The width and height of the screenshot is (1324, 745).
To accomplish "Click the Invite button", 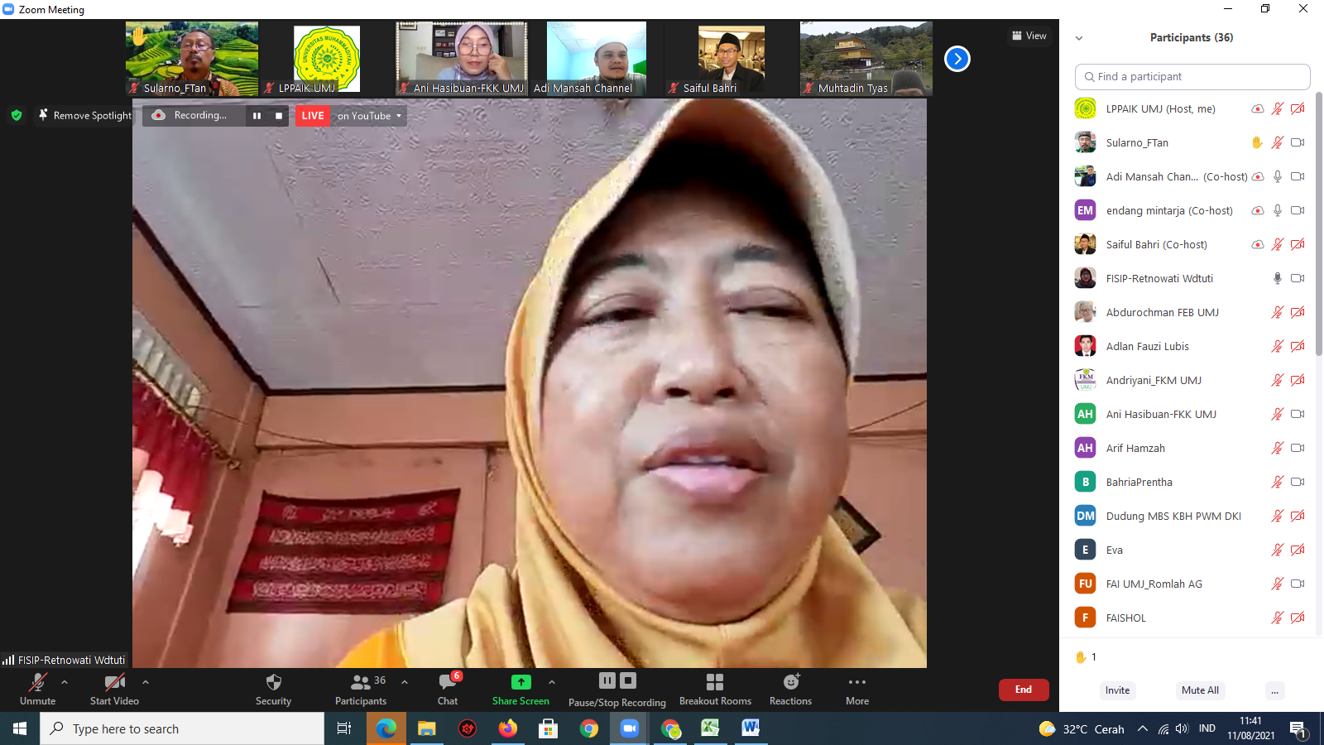I will pyautogui.click(x=1117, y=690).
